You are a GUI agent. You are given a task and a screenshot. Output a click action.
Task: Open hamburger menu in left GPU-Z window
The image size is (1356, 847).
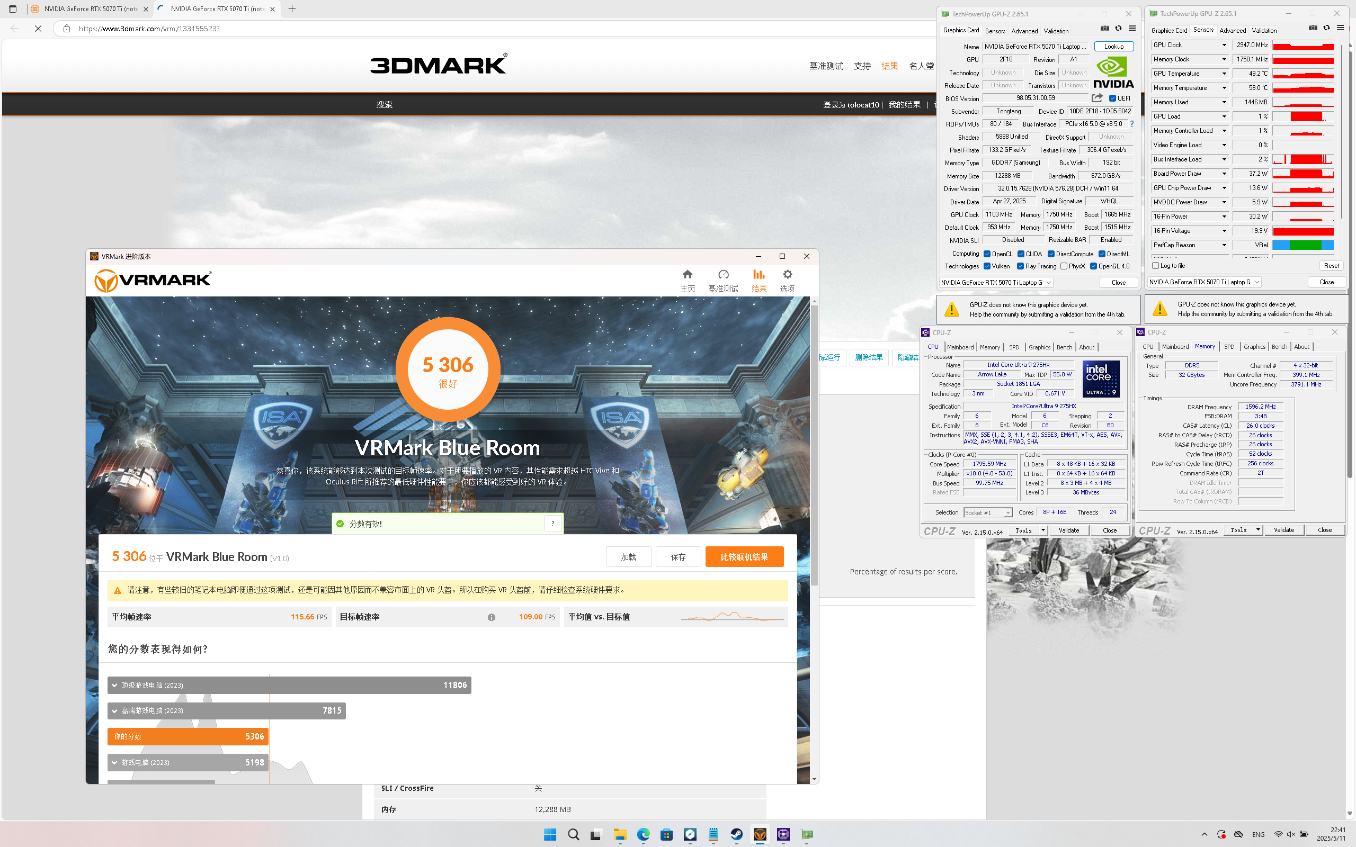(x=1132, y=28)
